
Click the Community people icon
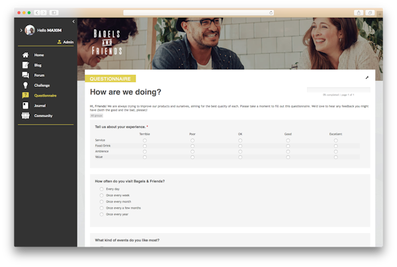tap(25, 116)
